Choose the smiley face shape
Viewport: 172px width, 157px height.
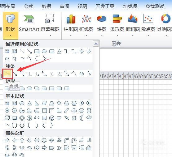coord(52,118)
